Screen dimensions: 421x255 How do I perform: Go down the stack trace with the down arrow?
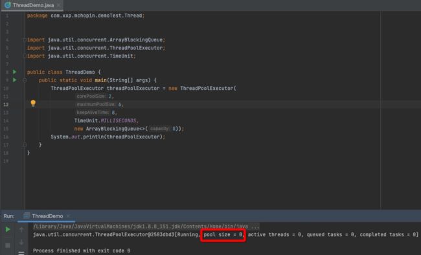[x=21, y=242]
